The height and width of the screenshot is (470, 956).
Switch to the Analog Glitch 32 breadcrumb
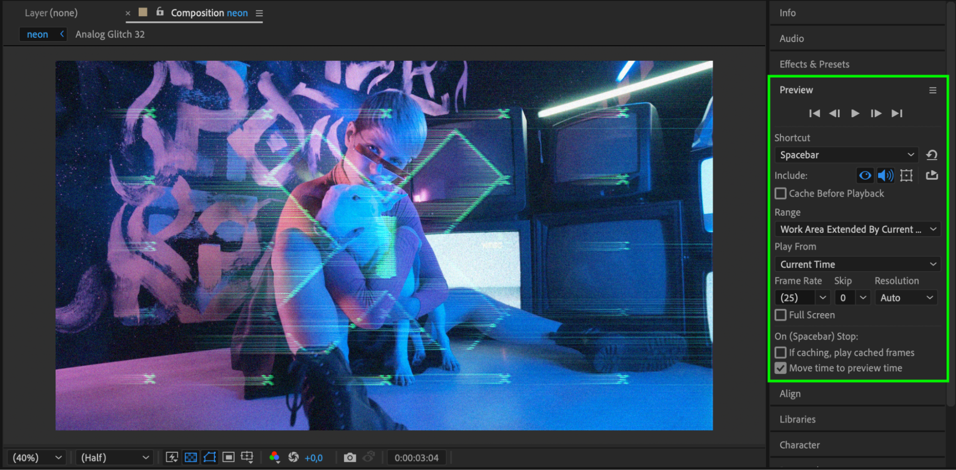[x=110, y=34]
